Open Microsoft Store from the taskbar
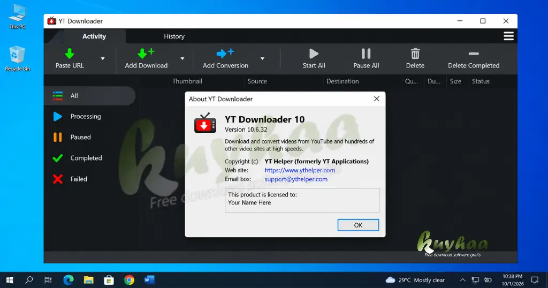This screenshot has width=548, height=288. [x=109, y=280]
